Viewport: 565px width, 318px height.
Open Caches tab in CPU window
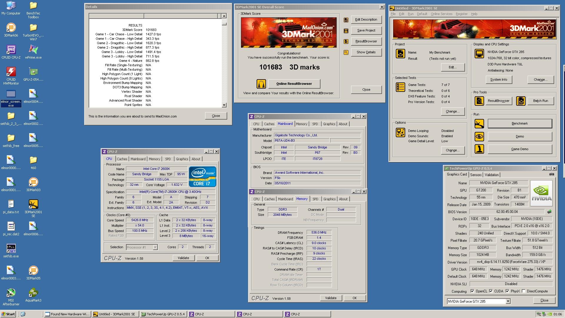(x=122, y=159)
